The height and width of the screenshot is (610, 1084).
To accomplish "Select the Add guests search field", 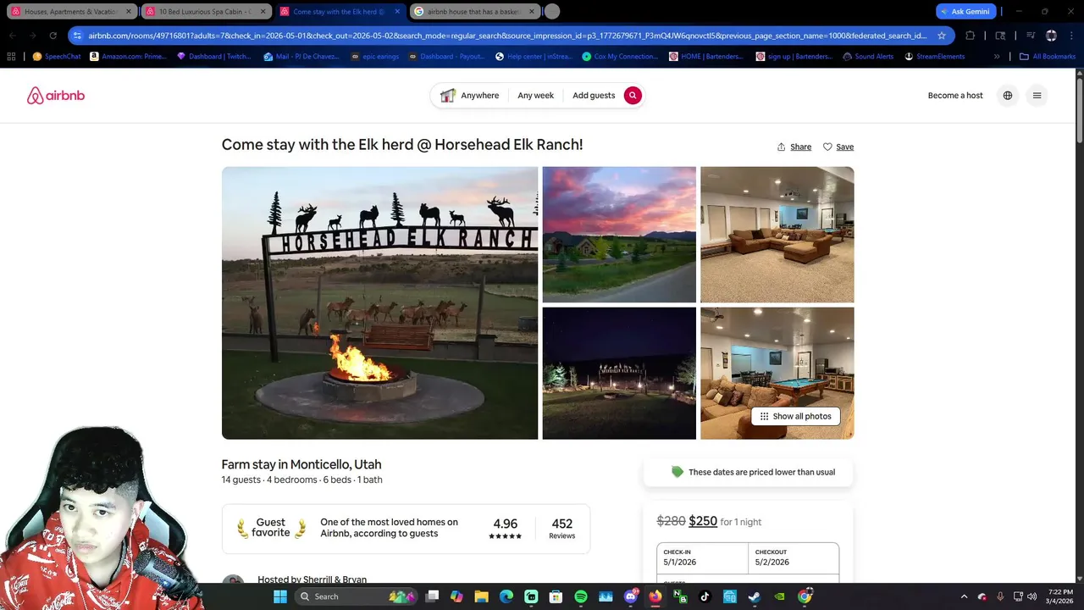I will [594, 96].
